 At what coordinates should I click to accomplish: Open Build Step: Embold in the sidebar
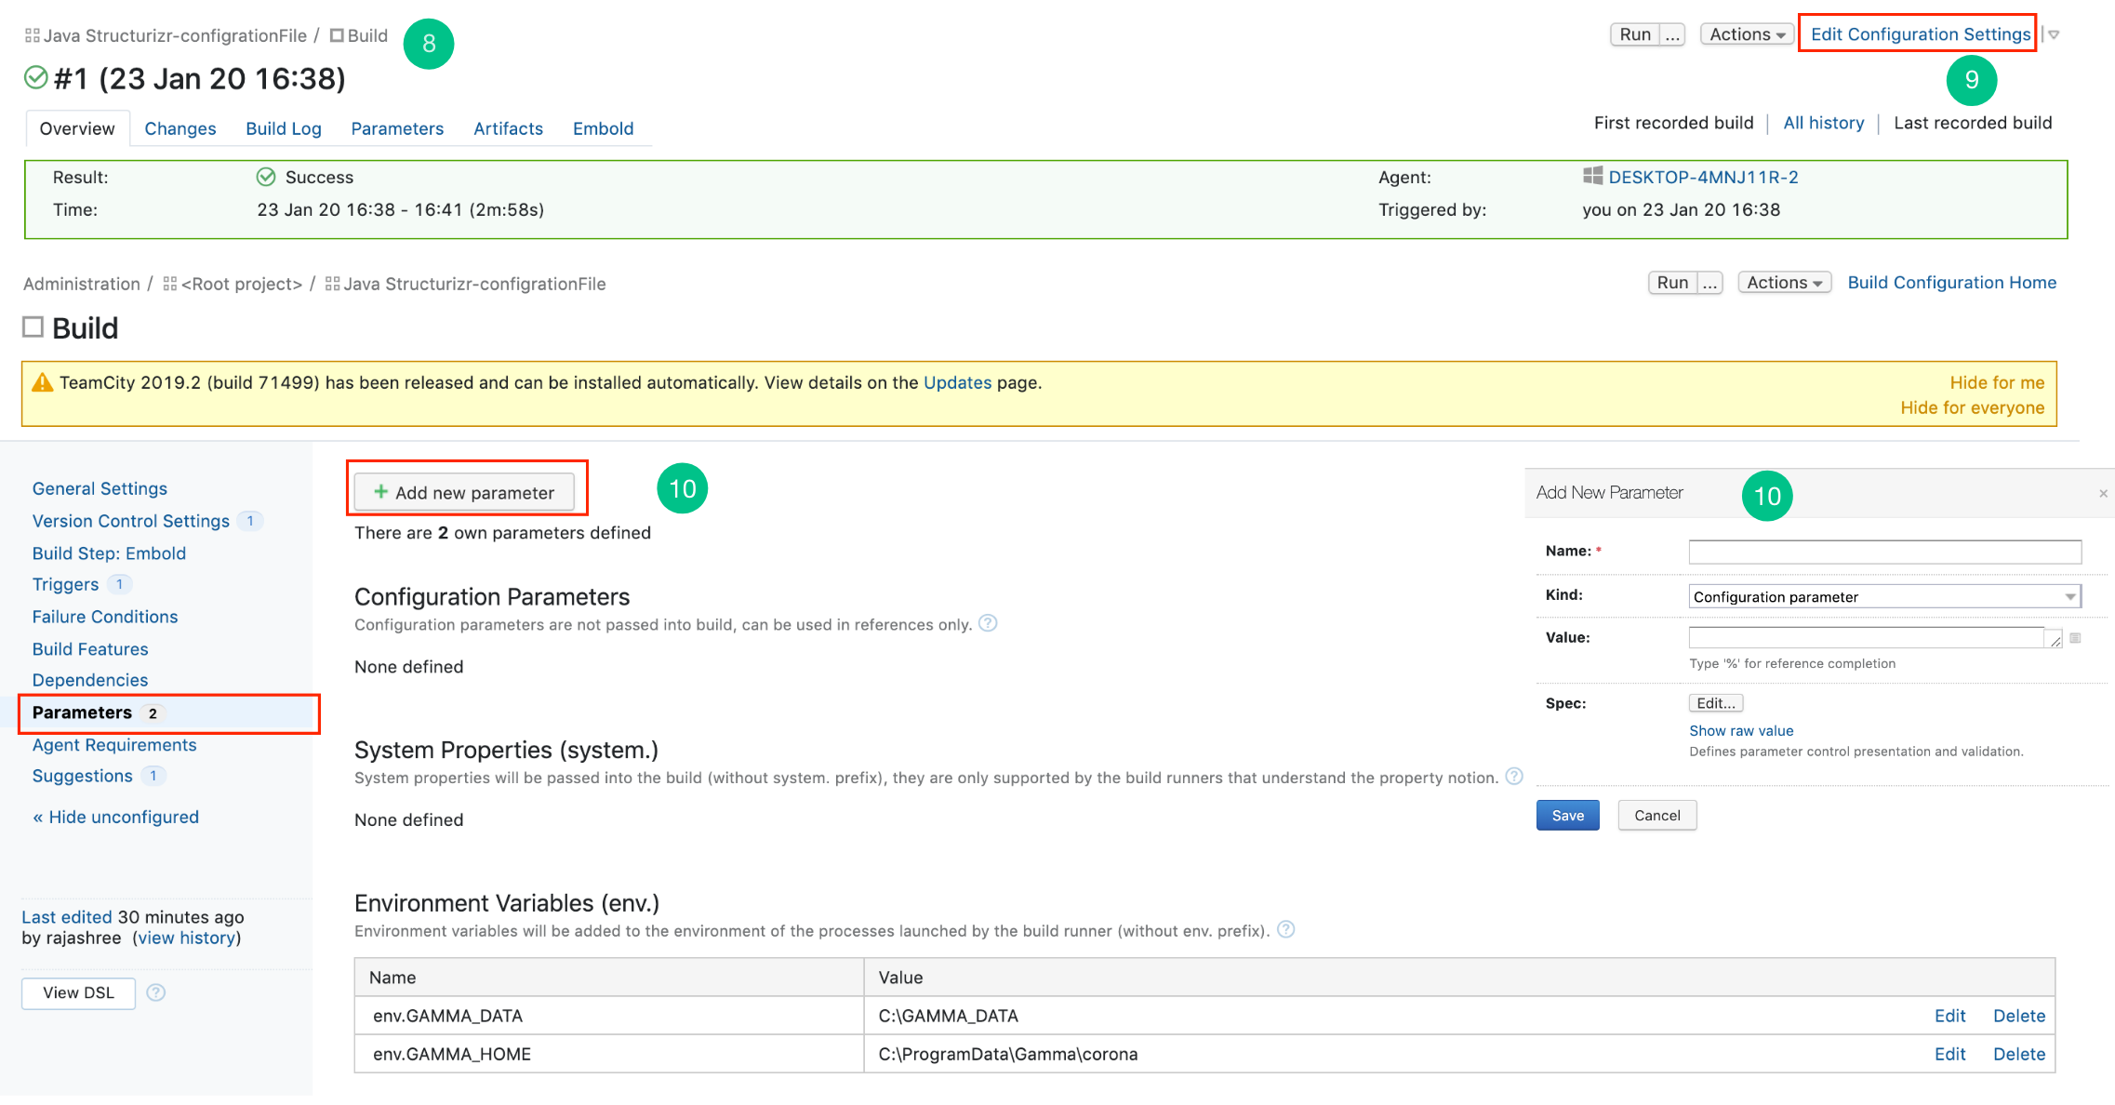coord(109,552)
